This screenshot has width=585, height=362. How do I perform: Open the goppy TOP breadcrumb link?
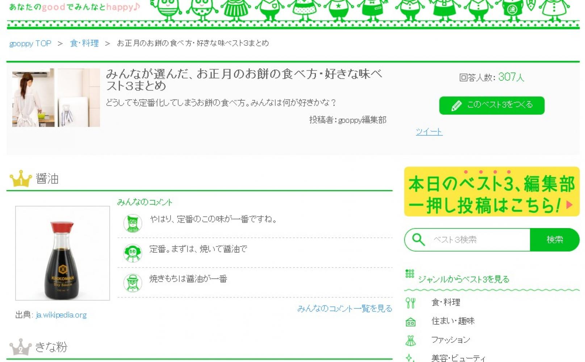30,43
